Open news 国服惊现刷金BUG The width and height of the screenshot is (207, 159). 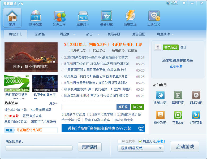[x=96, y=96]
